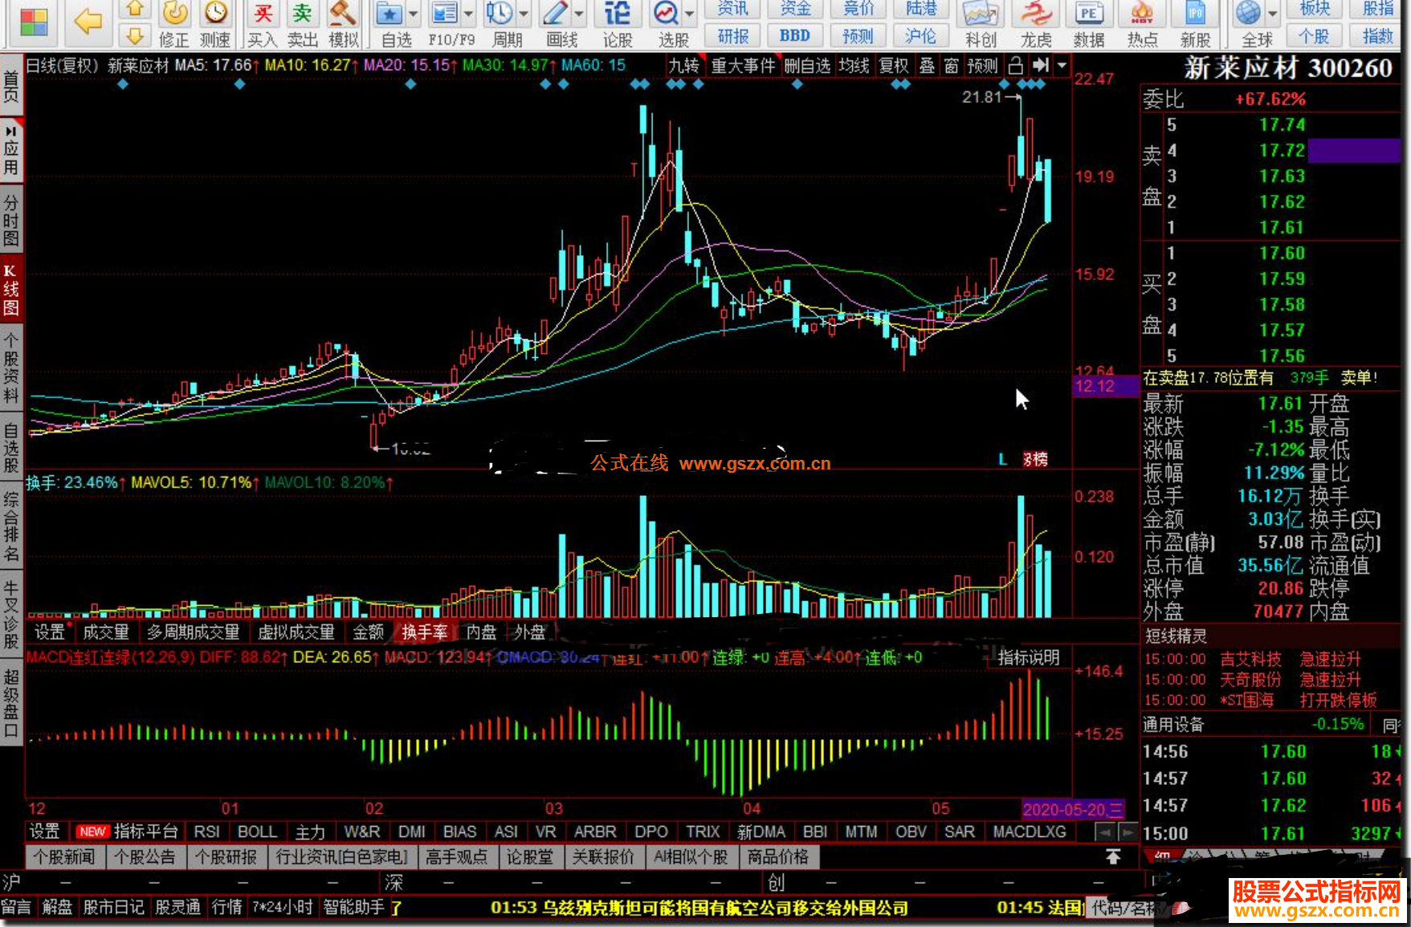This screenshot has height=927, width=1411.
Task: Open the 个股新闻 stock news button
Action: click(64, 857)
